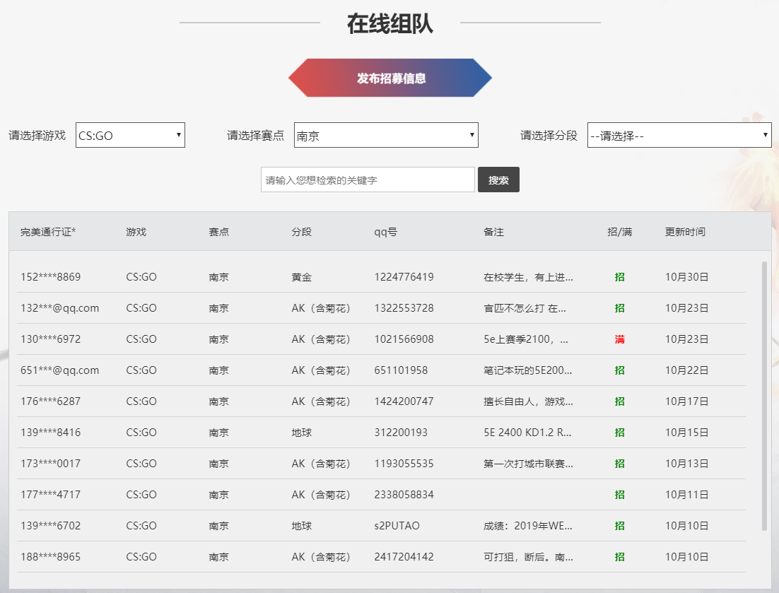Click the 10月30日 update date
The width and height of the screenshot is (779, 593).
686,277
